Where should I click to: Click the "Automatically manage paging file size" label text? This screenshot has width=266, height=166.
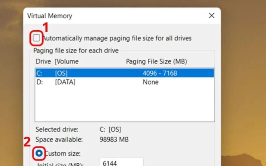pyautogui.click(x=117, y=39)
